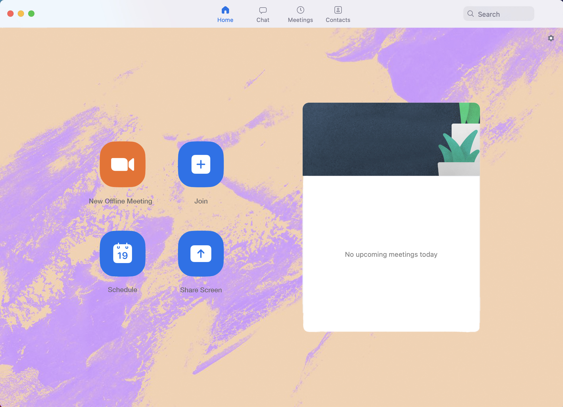Click the Contacts person icon
The width and height of the screenshot is (563, 407).
[338, 10]
